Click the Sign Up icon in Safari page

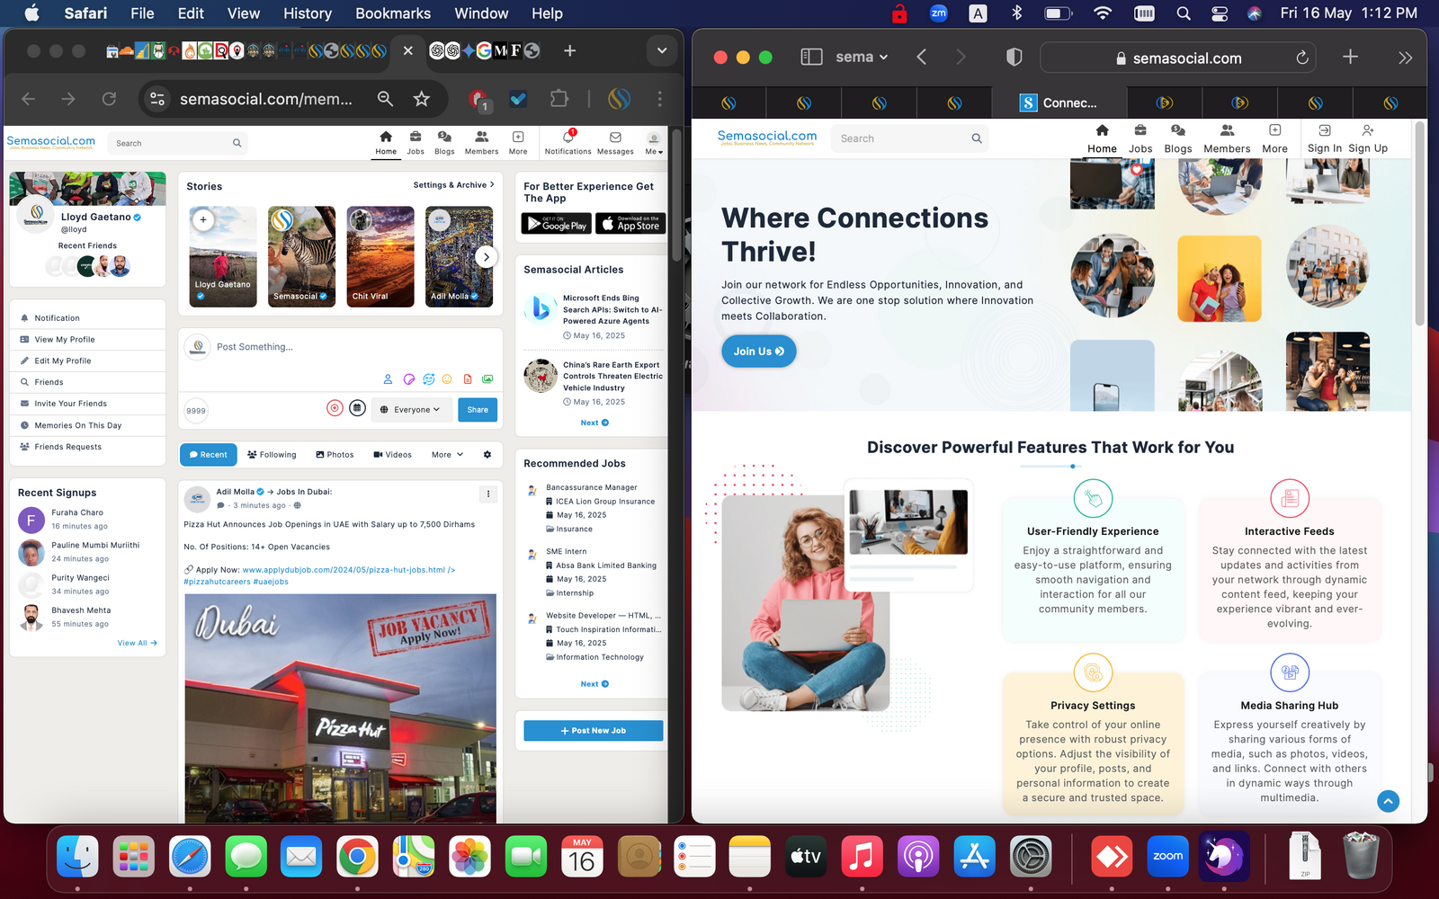1367,131
